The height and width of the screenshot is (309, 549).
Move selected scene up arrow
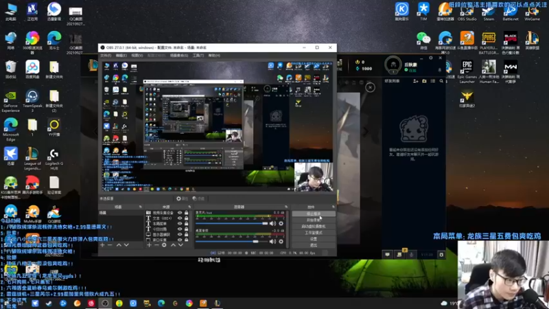pyautogui.click(x=119, y=245)
